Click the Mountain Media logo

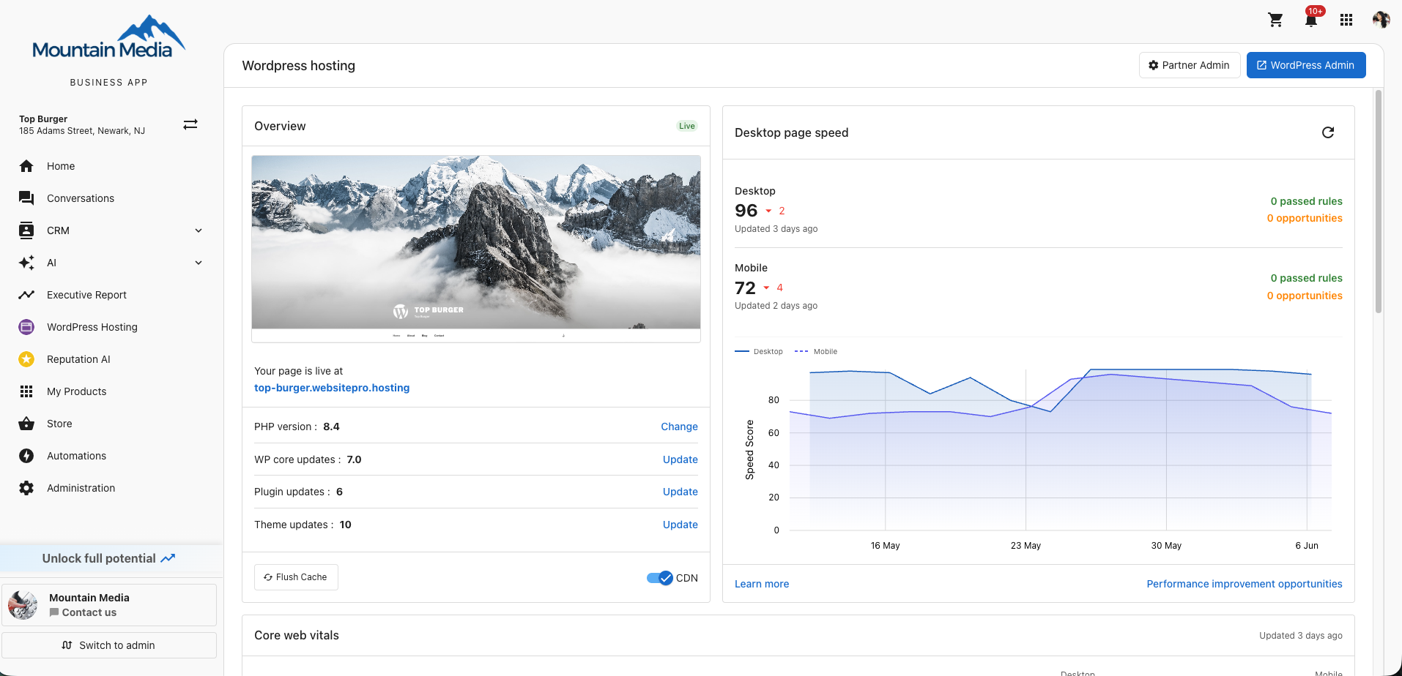[108, 38]
